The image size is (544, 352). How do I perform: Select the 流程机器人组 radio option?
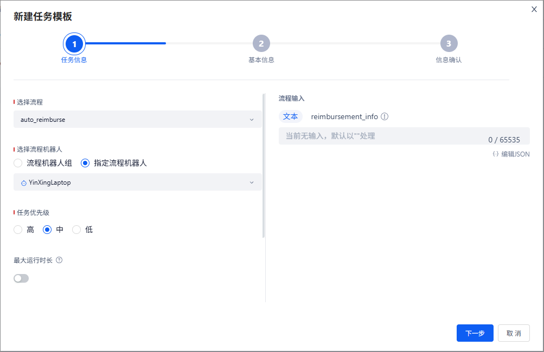click(x=18, y=163)
